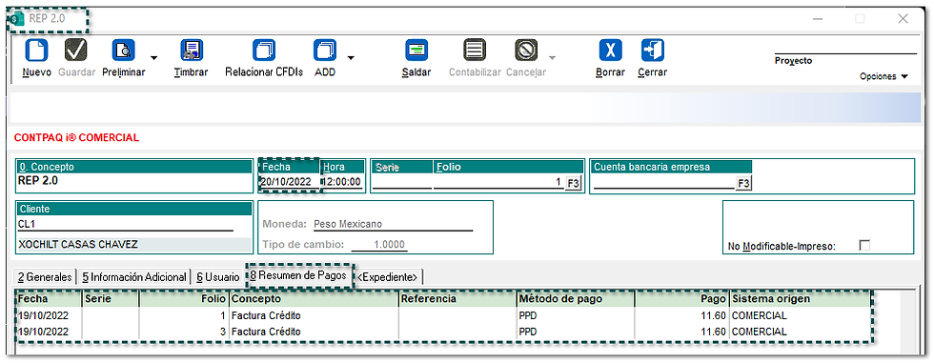The height and width of the screenshot is (363, 934).
Task: Click the Fecha field 20/10/2022
Action: (290, 182)
